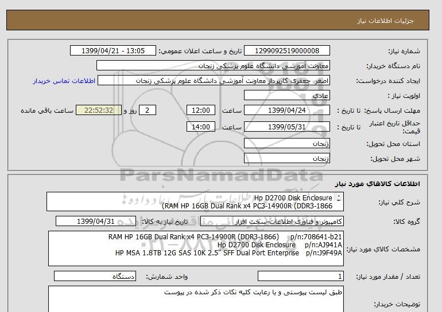This screenshot has height=312, width=442.
Task: Click the remaining days field showing 2
Action: point(148,110)
